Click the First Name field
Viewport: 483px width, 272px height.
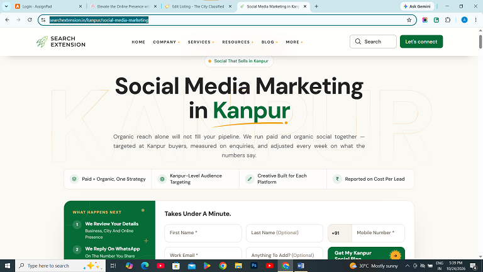click(203, 233)
